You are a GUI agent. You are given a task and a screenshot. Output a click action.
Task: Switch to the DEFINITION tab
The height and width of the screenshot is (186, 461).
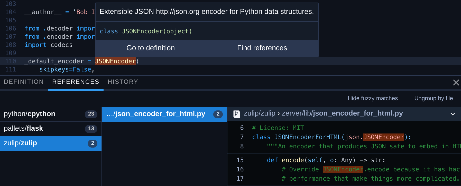[x=24, y=82]
